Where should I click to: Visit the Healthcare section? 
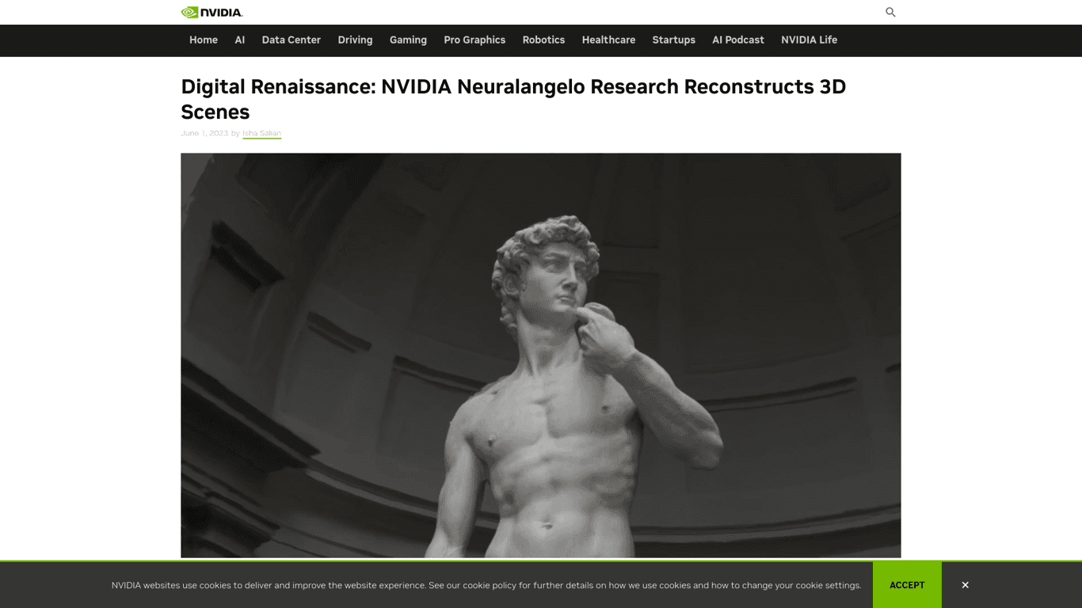click(x=608, y=40)
